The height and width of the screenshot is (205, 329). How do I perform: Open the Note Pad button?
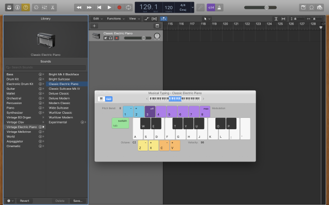[303, 8]
